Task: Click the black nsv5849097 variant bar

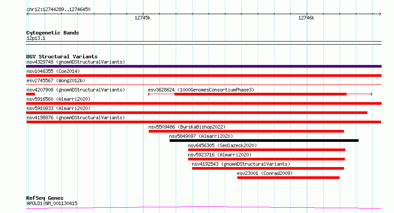Action: [264, 141]
